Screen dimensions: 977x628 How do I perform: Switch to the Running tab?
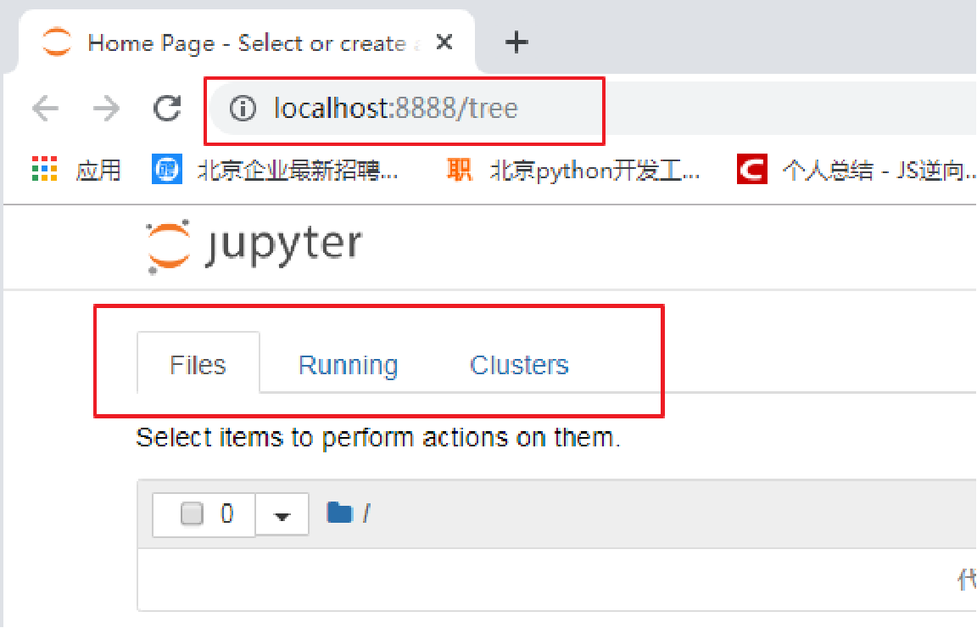coord(349,365)
